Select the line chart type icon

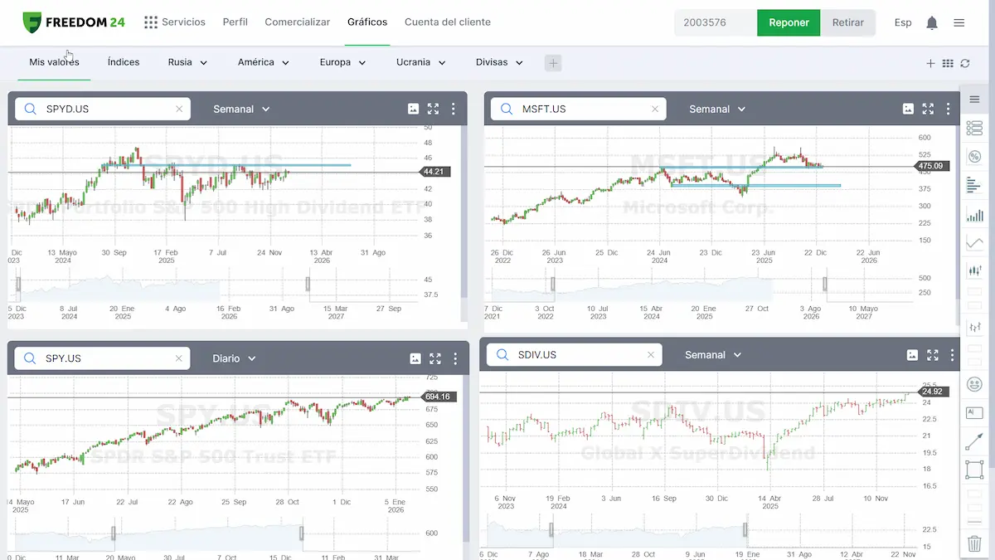click(974, 243)
